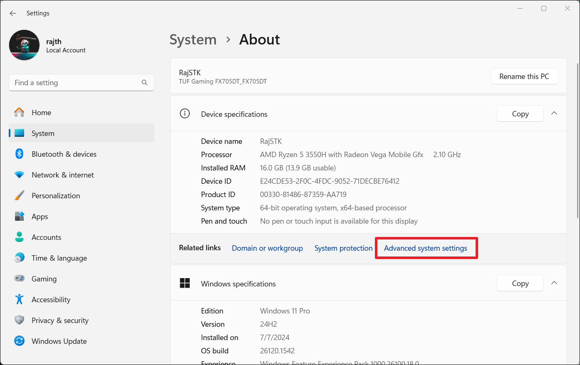Click Rename this PC button
This screenshot has width=580, height=365.
(x=524, y=76)
